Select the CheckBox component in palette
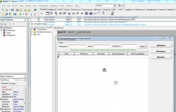Image resolution: width=176 pixels, height=112 pixels. pos(78,13)
